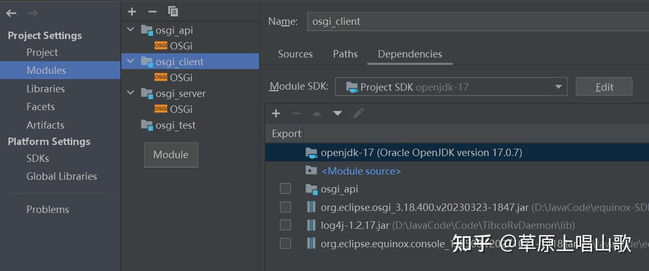This screenshot has height=271, width=649.
Task: Click the remove module minus icon
Action: (x=152, y=12)
